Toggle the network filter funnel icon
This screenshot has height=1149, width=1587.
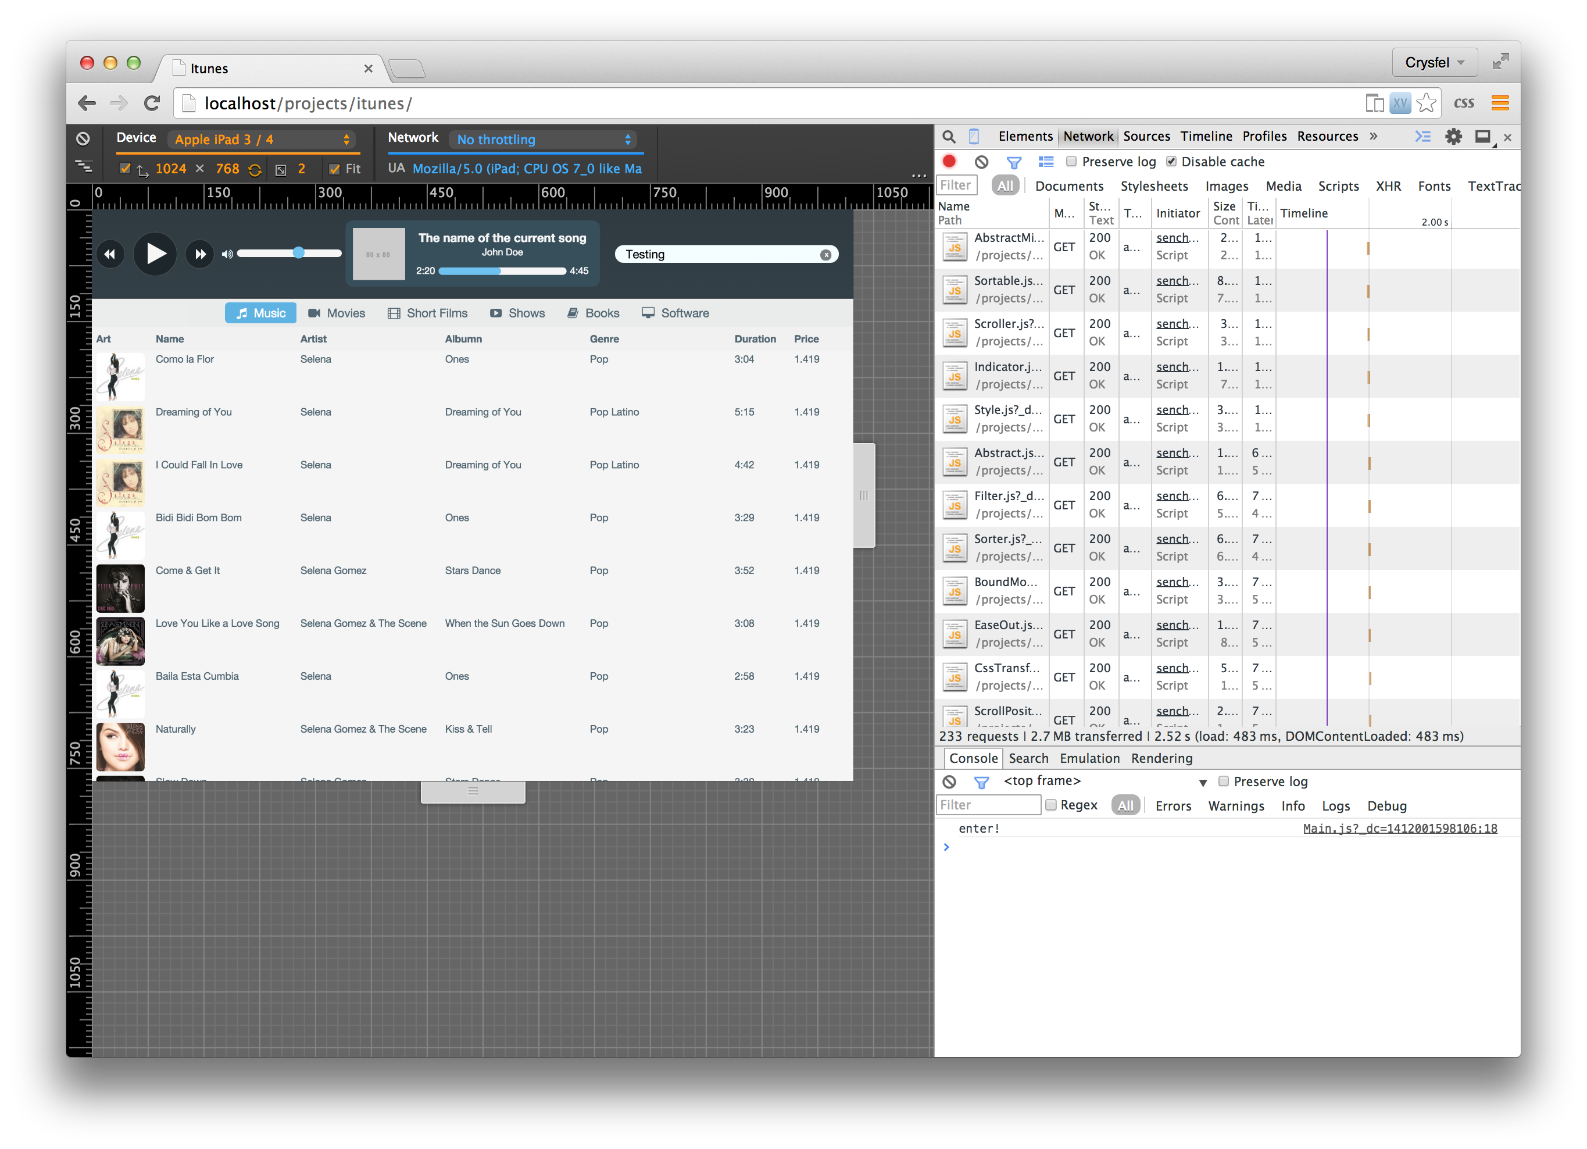pos(1013,162)
